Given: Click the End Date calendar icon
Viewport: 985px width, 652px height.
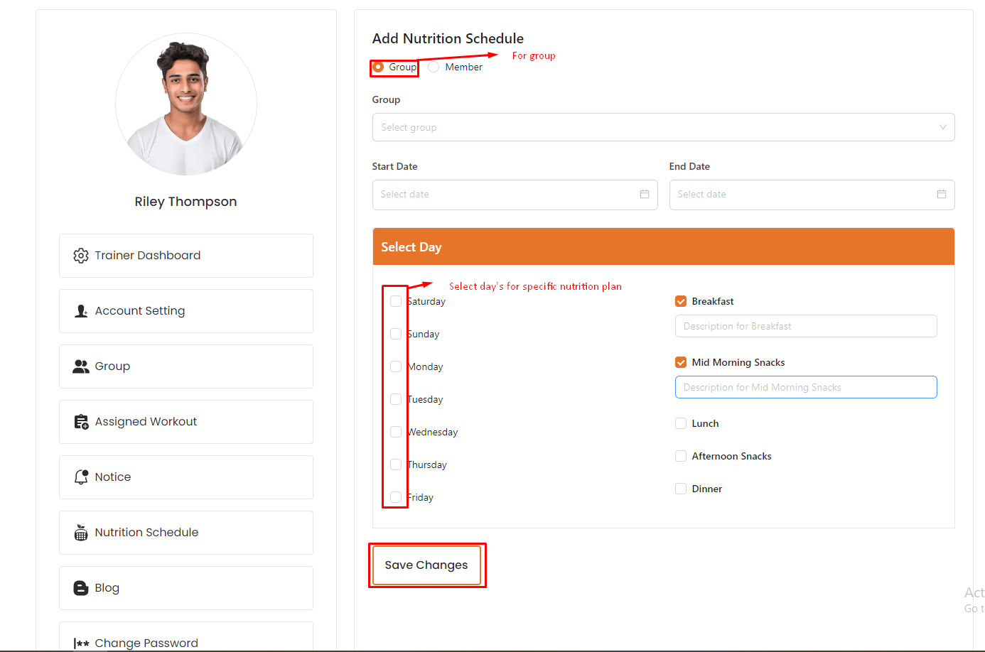Looking at the screenshot, I should click(x=941, y=195).
